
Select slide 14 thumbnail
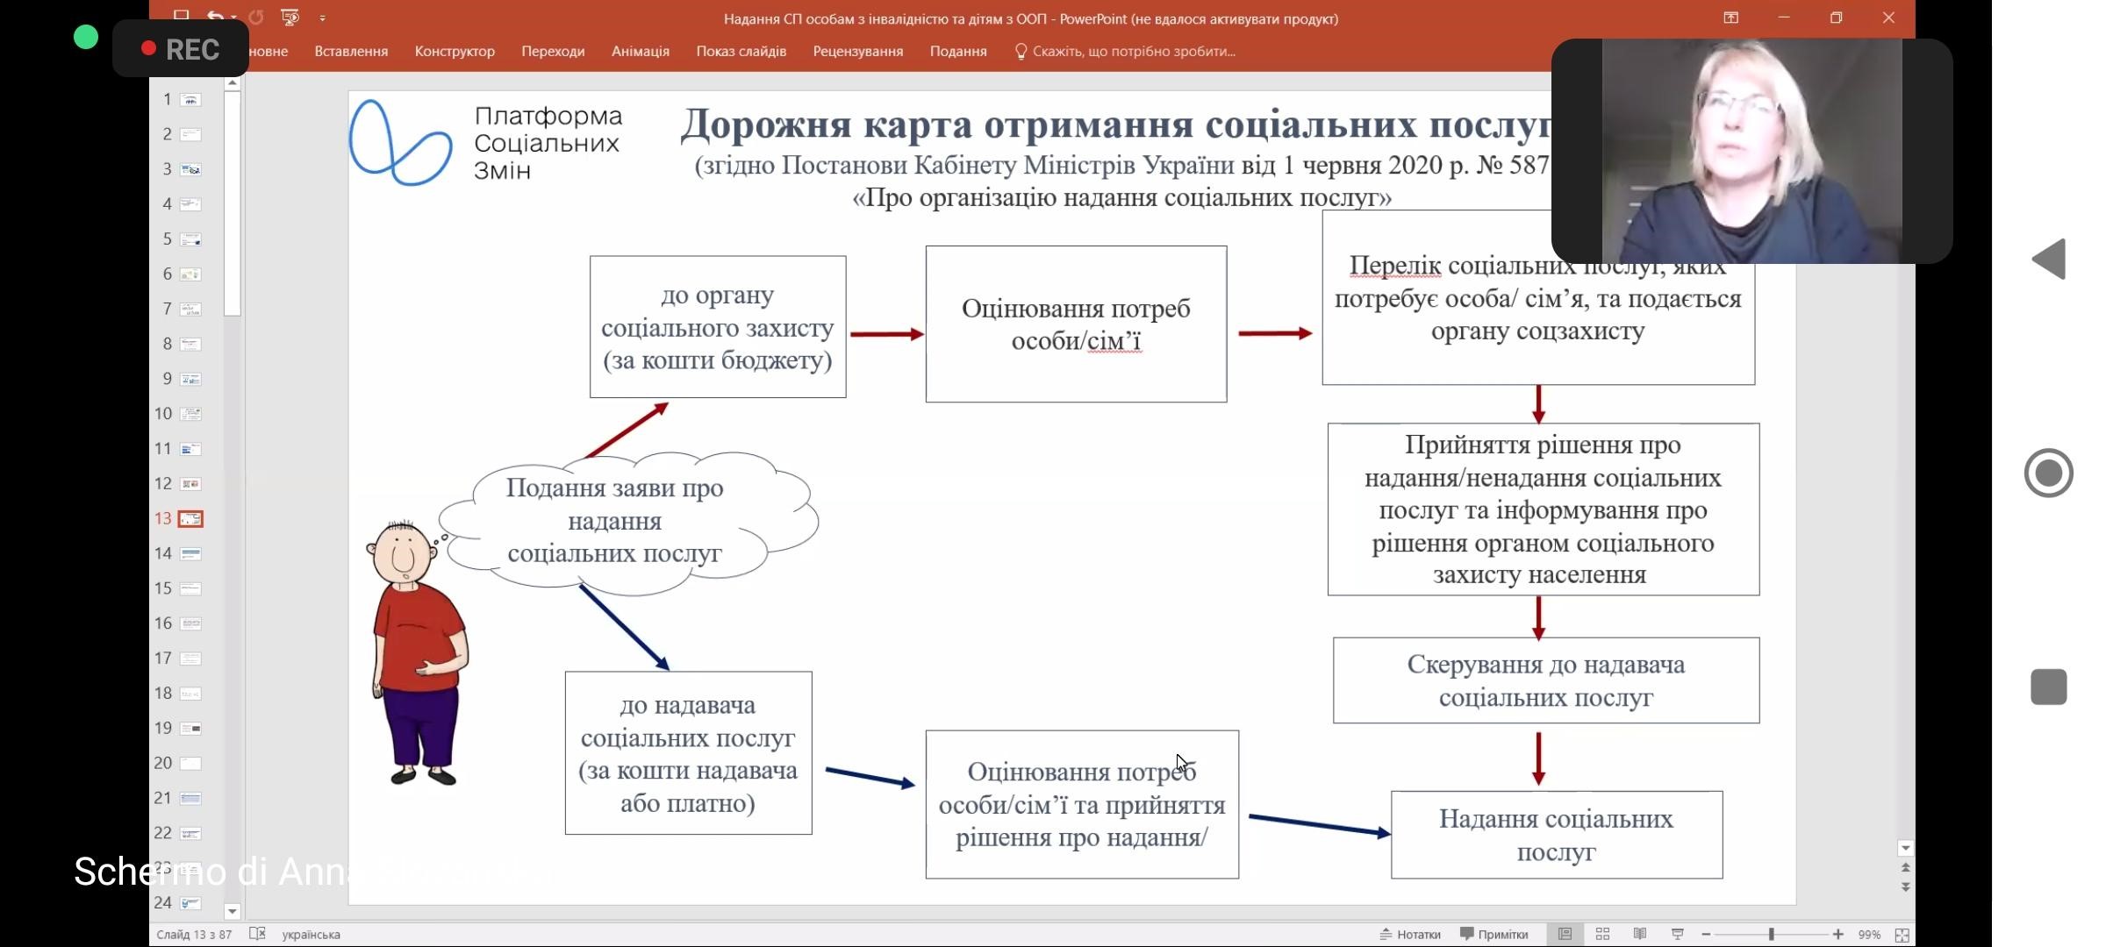tap(190, 554)
